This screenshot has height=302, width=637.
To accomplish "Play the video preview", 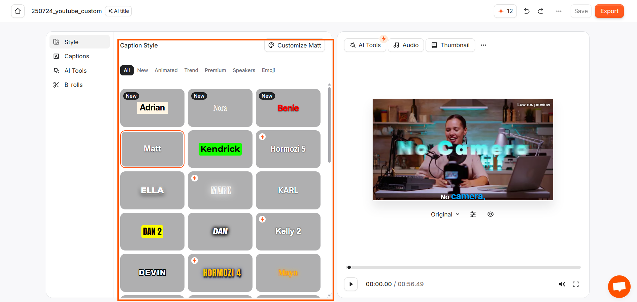I will tap(351, 284).
